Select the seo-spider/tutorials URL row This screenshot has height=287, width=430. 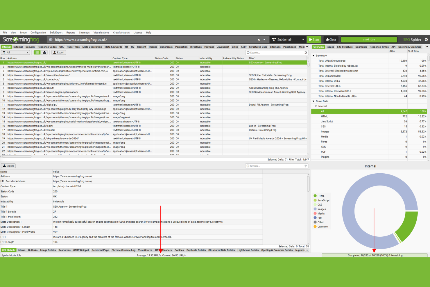pos(154,75)
